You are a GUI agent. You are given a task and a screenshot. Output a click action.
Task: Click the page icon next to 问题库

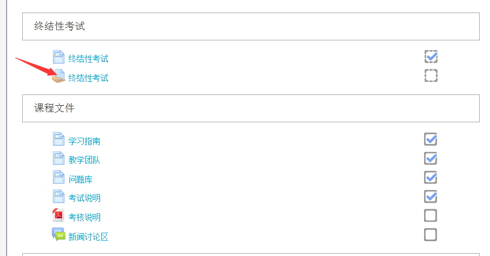tap(59, 177)
